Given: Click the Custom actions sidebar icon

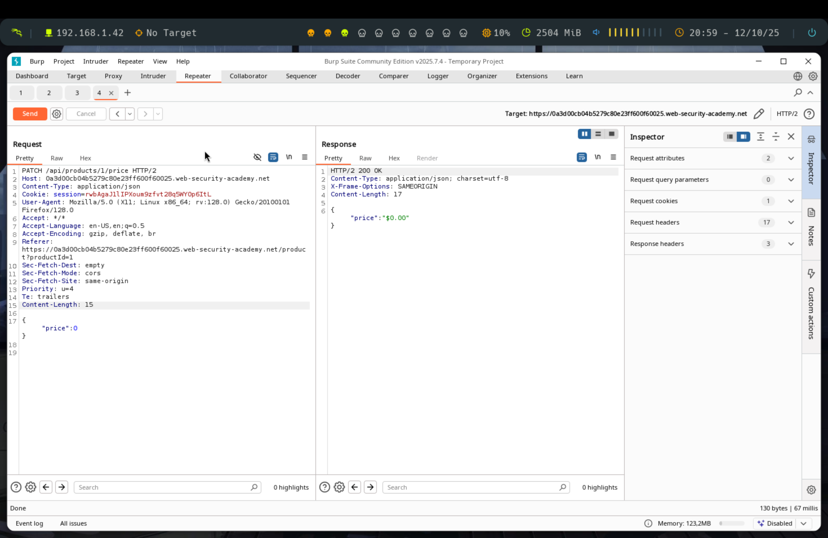Looking at the screenshot, I should [x=811, y=274].
